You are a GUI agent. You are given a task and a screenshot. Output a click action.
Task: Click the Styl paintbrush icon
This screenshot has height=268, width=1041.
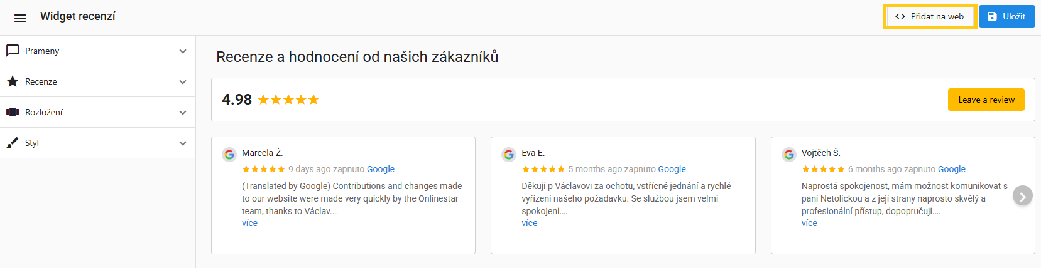click(x=13, y=143)
